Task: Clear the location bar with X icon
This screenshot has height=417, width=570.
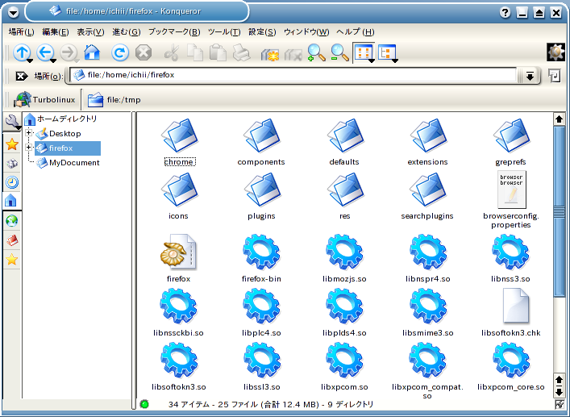Action: (21, 76)
